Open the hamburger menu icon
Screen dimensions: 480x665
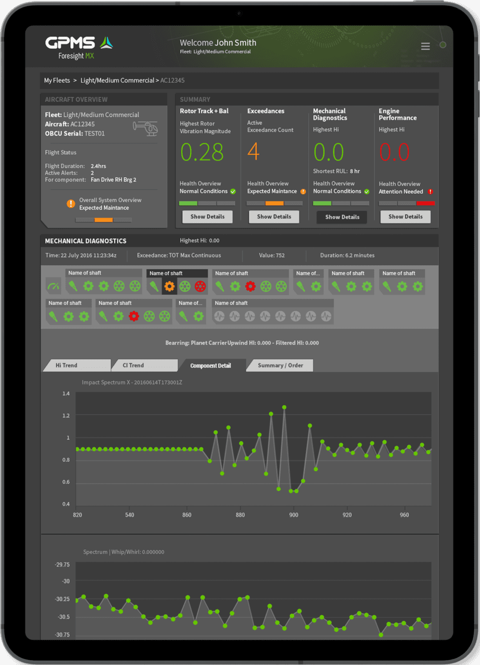click(425, 46)
